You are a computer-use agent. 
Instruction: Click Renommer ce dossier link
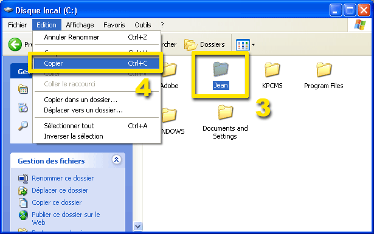(x=63, y=178)
